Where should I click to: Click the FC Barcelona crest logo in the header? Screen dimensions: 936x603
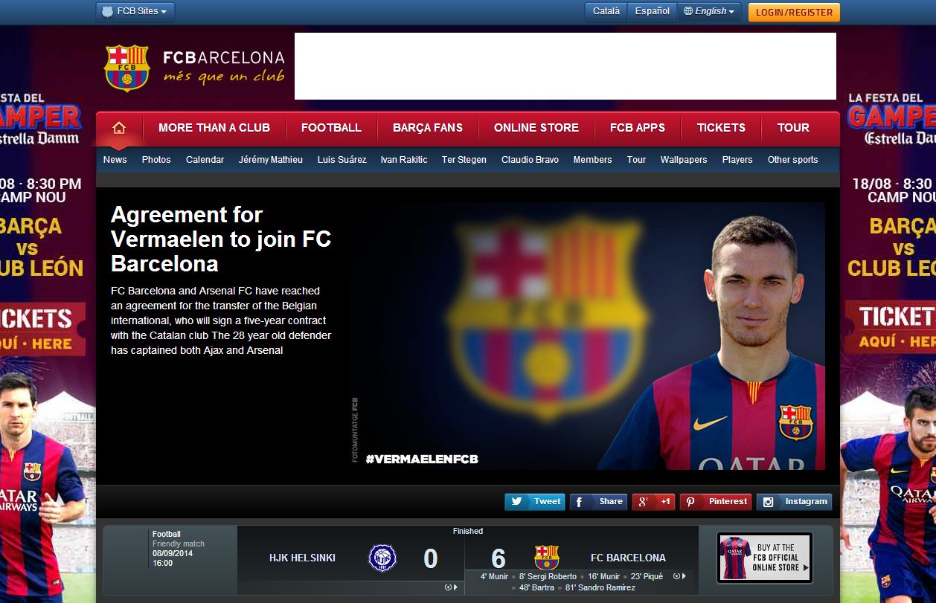127,68
